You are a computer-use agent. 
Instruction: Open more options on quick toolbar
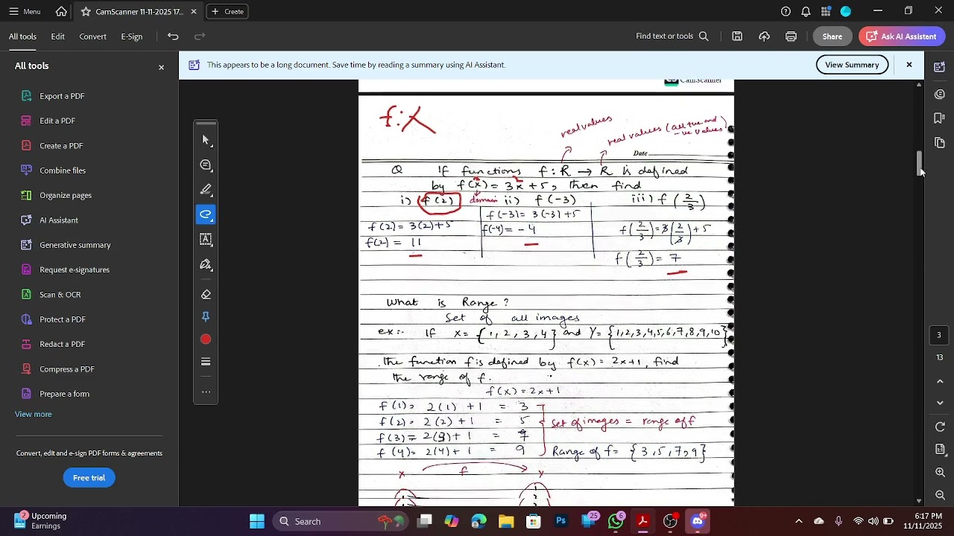pyautogui.click(x=206, y=392)
